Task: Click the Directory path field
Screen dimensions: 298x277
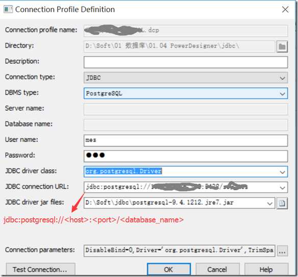Action: click(x=179, y=46)
